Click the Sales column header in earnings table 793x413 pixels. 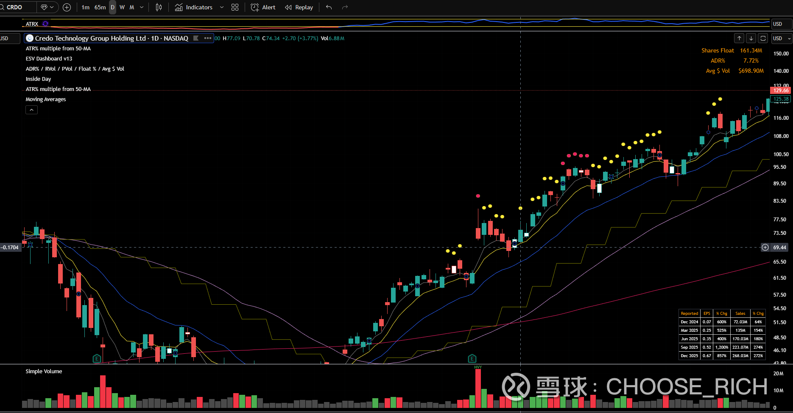point(740,313)
